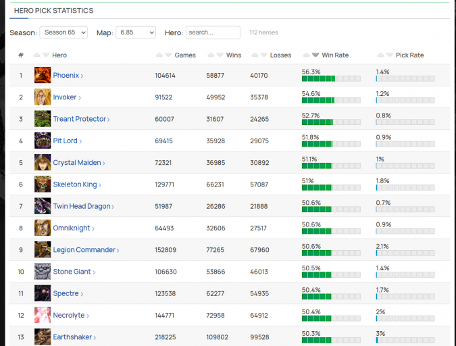Click the 112 heroes count text
The image size is (456, 346).
tap(263, 32)
